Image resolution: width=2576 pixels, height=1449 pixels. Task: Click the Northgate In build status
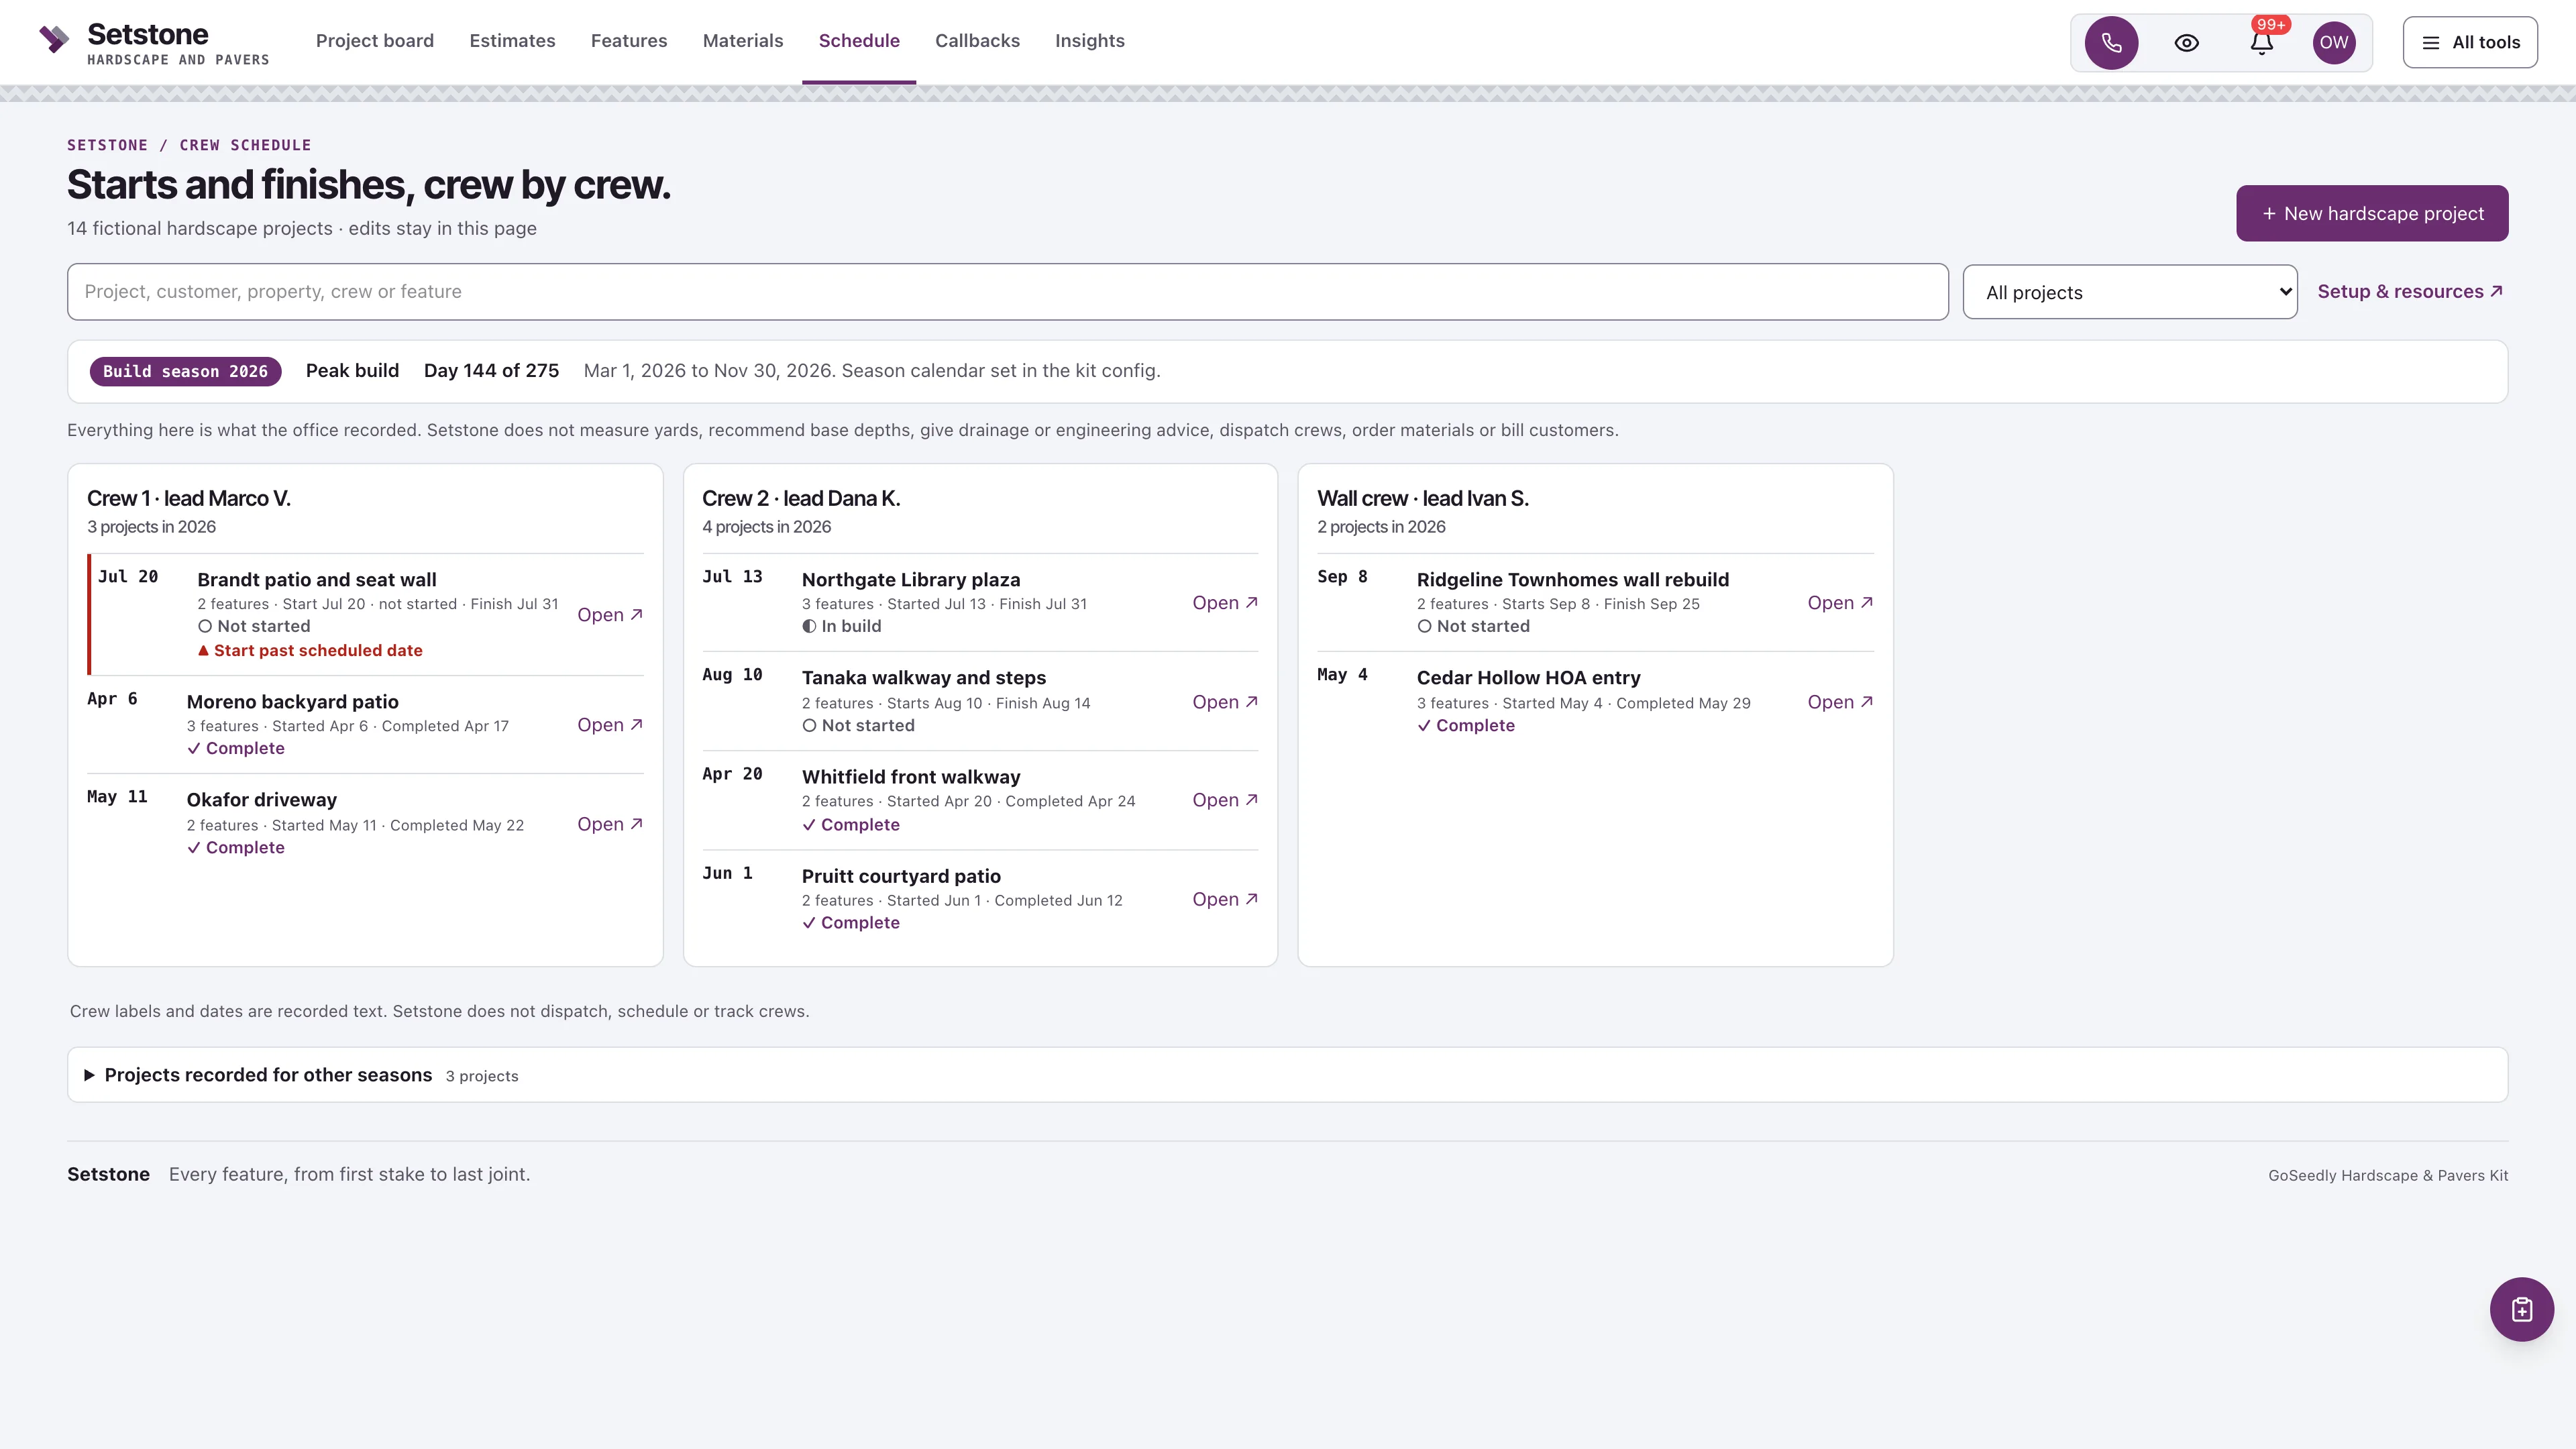tap(842, 626)
